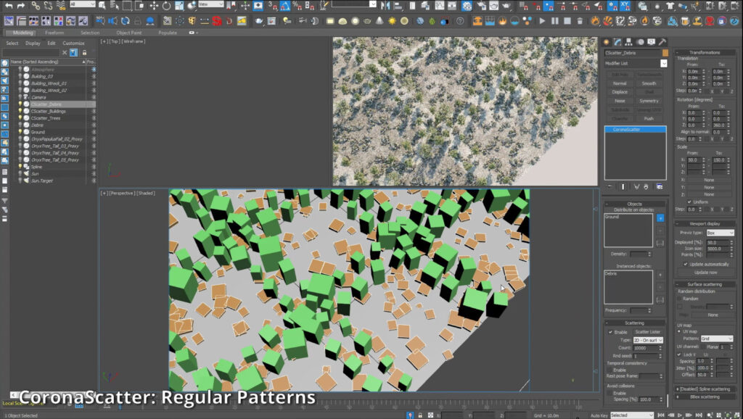Open the Previz type Box dropdown
The height and width of the screenshot is (419, 743).
(721, 233)
